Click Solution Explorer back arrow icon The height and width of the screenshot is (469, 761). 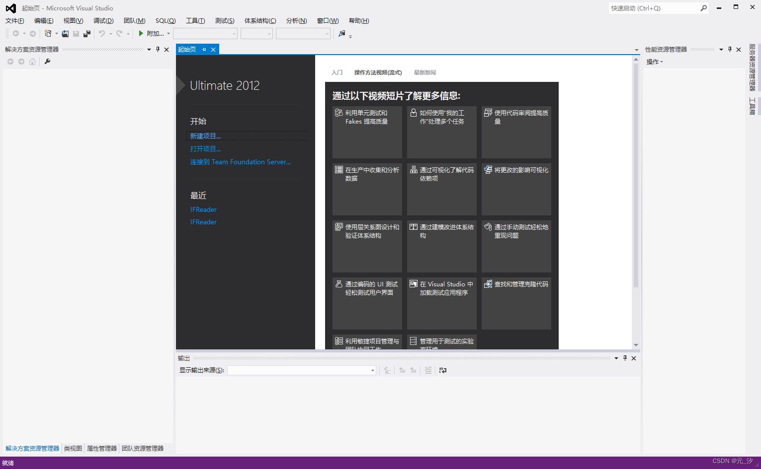pos(10,62)
